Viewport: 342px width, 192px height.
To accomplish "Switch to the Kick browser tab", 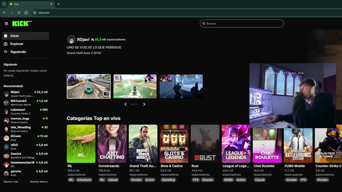I will pyautogui.click(x=31, y=4).
